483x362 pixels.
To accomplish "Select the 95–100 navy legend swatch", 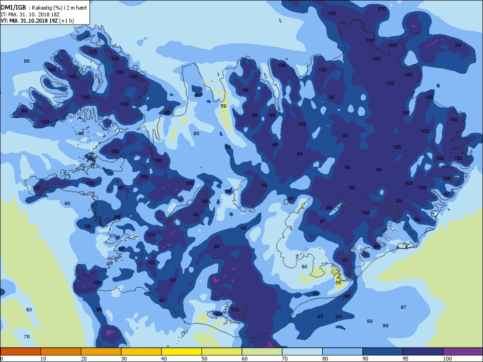I will click(x=423, y=351).
